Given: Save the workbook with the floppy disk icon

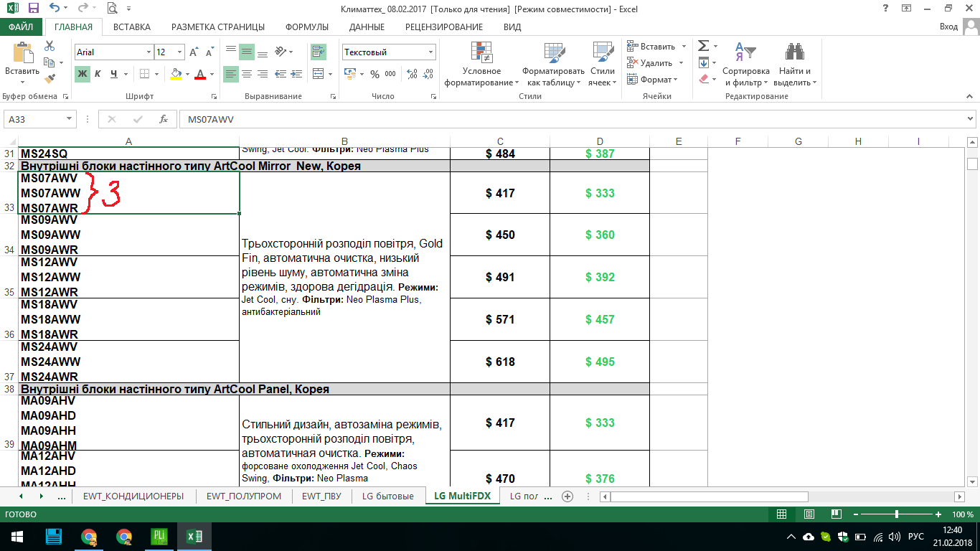Looking at the screenshot, I should 33,9.
